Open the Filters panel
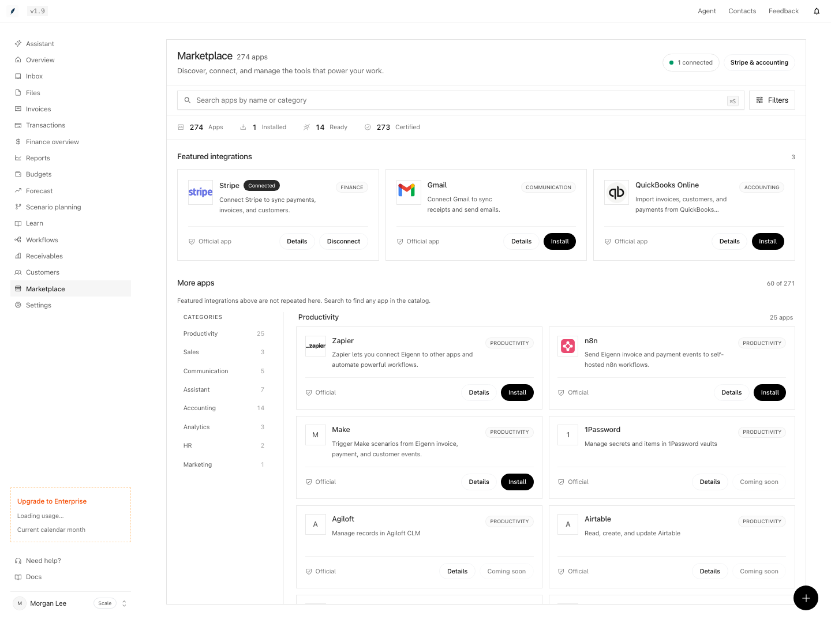Viewport: 831px width, 623px height. (x=772, y=100)
